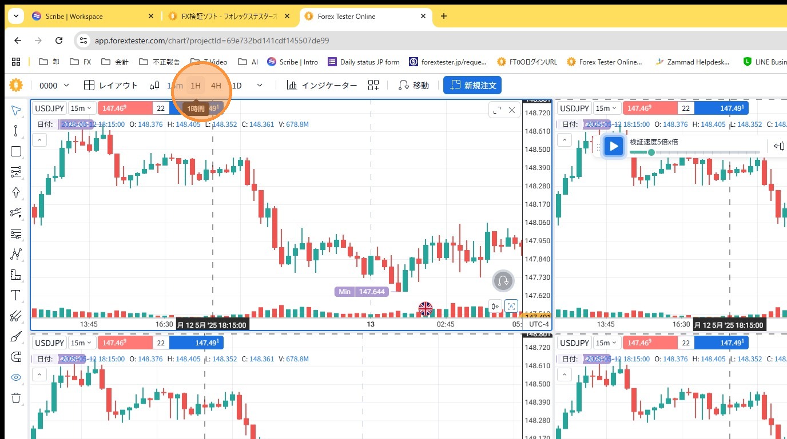The image size is (787, 439).
Task: Toggle magnet snap mode
Action: tap(16, 357)
